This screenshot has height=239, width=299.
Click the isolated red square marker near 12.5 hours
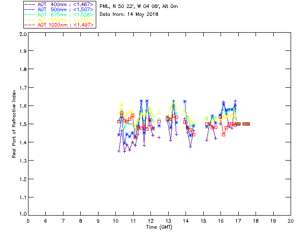coord(159,121)
